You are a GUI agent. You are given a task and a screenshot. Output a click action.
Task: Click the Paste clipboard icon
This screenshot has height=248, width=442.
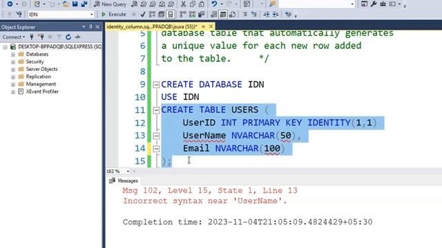pos(202,4)
